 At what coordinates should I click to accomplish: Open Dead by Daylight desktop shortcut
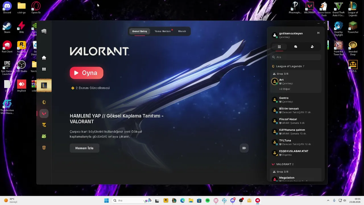[x=338, y=29]
